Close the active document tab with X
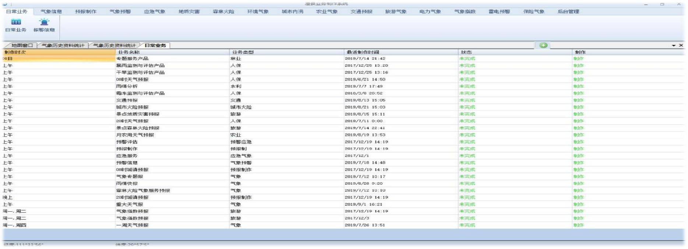This screenshot has width=688, height=249. pyautogui.click(x=681, y=45)
